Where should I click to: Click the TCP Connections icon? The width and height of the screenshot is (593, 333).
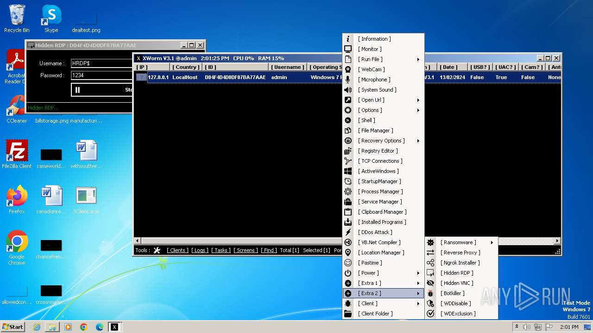(348, 161)
